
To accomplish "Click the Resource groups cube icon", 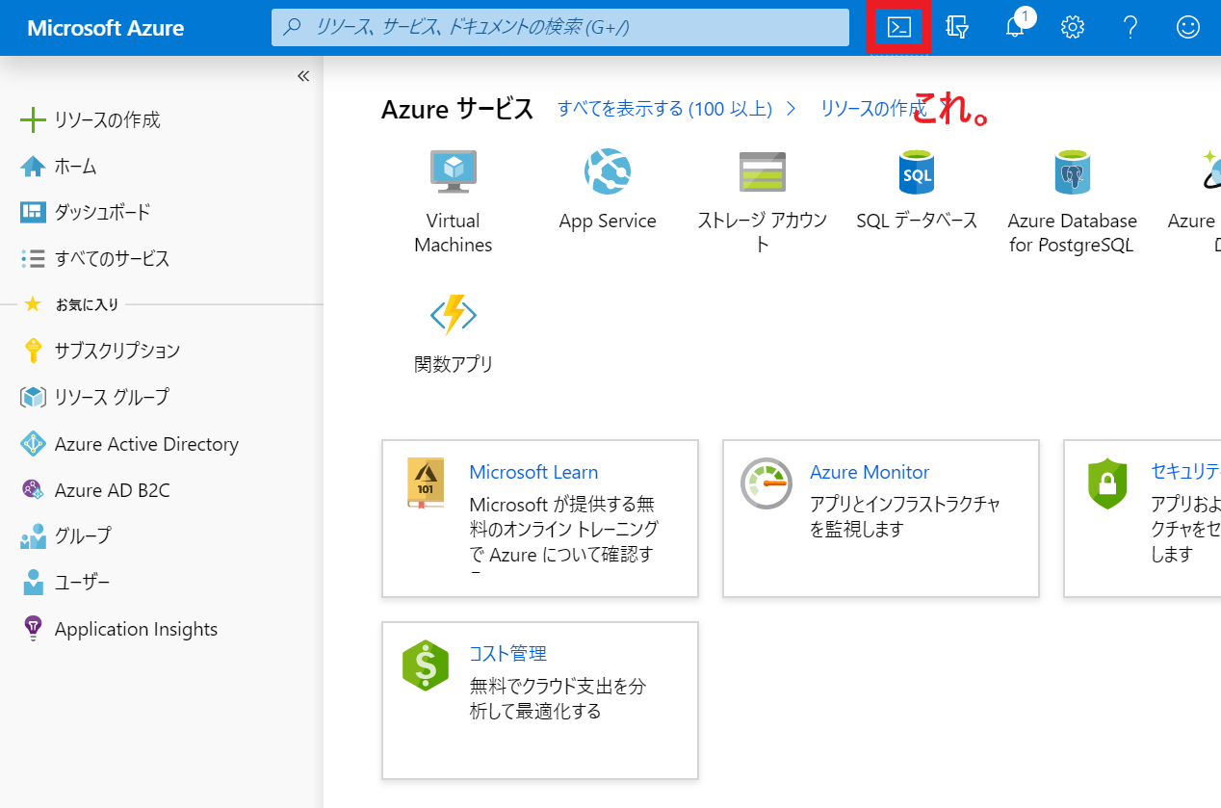I will click(x=33, y=397).
